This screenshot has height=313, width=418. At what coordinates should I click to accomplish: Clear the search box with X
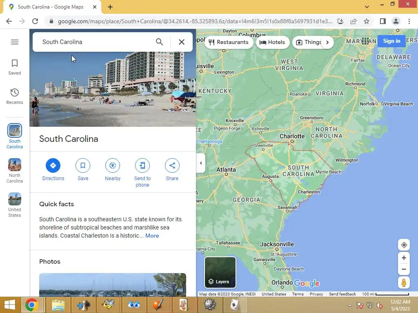[x=182, y=42]
